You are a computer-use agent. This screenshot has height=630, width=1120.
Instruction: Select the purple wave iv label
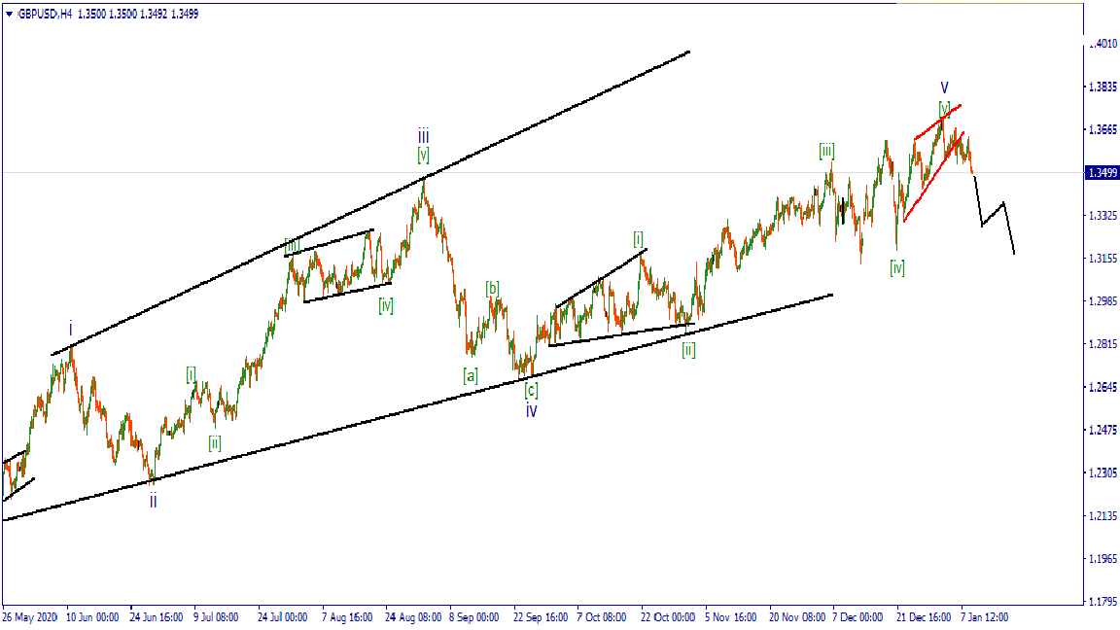tap(532, 411)
